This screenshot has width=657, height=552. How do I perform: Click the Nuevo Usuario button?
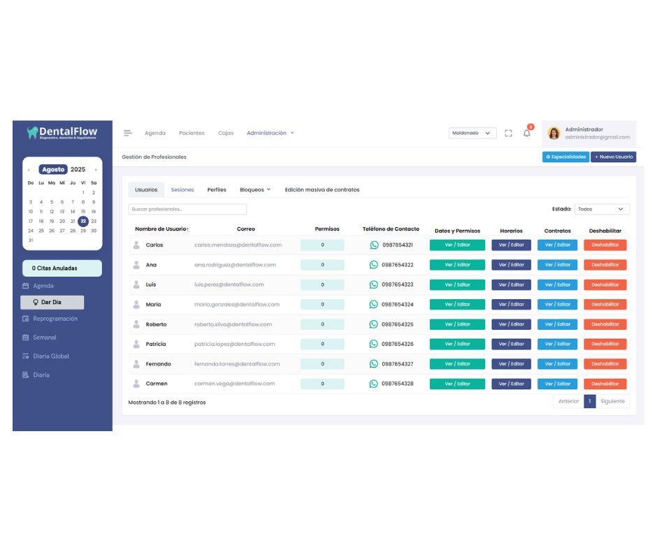point(613,157)
